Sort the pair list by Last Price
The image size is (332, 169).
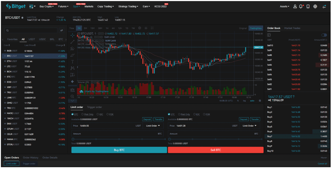[x=30, y=45]
